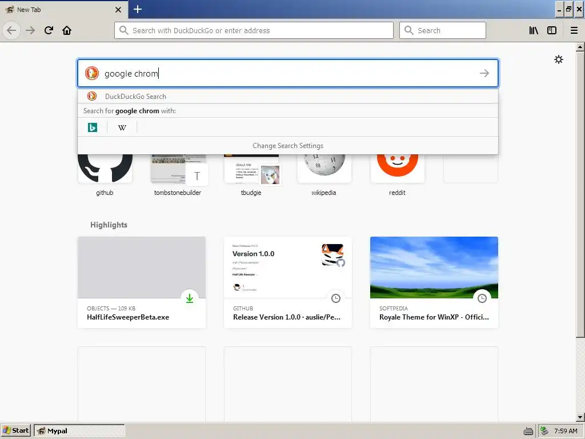The height and width of the screenshot is (439, 585).
Task: Focus the address bar field
Action: (254, 30)
